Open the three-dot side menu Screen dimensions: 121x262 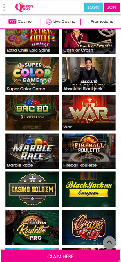[4, 7]
